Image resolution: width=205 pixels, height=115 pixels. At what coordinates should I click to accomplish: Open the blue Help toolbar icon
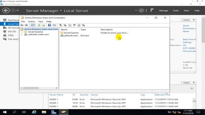point(49,25)
